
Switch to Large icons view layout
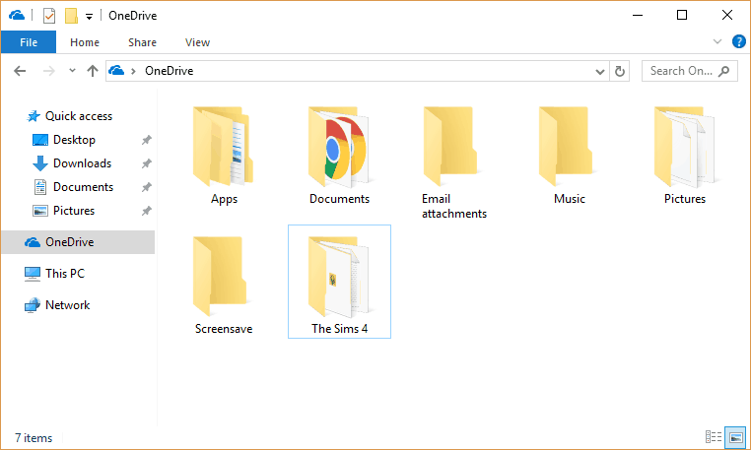pos(735,436)
